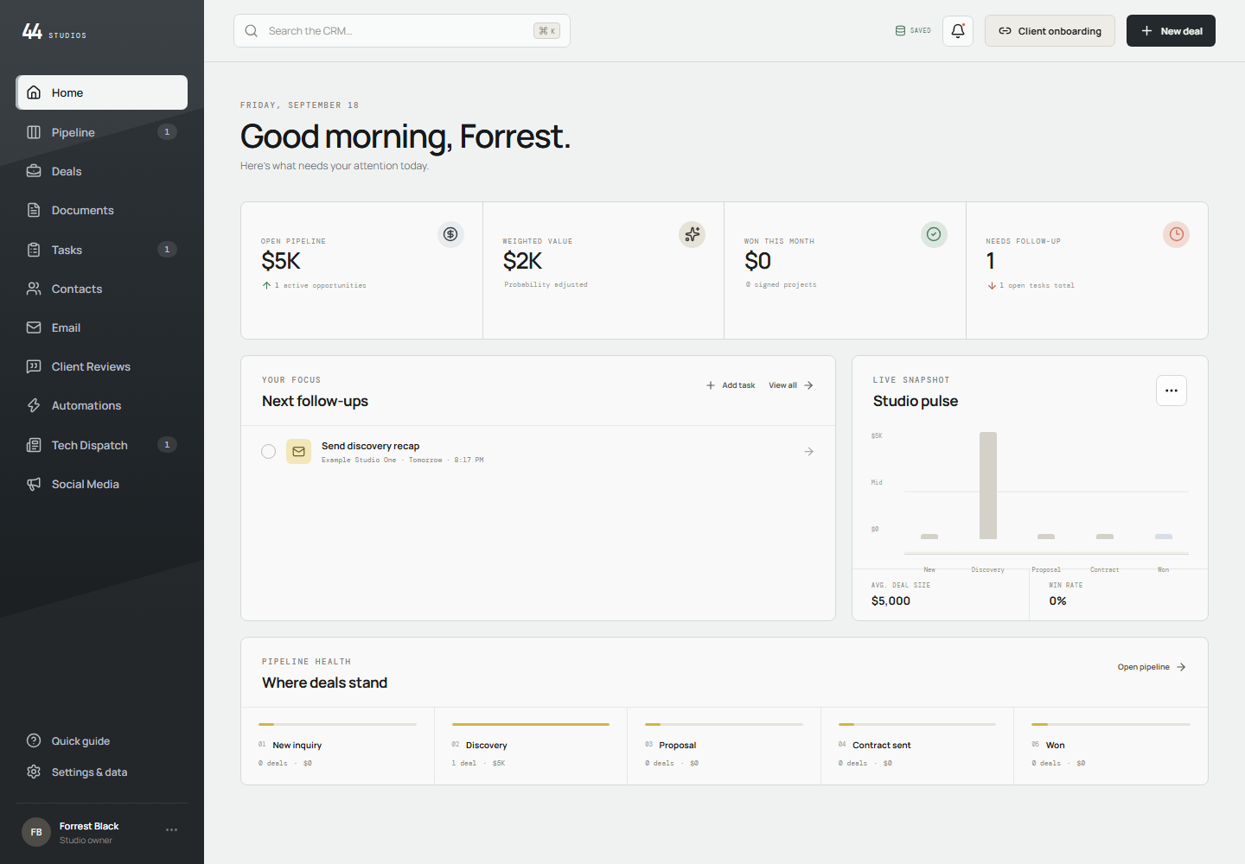Viewport: 1245px width, 864px height.
Task: Click the Contract sent progress bar
Action: pyautogui.click(x=917, y=724)
